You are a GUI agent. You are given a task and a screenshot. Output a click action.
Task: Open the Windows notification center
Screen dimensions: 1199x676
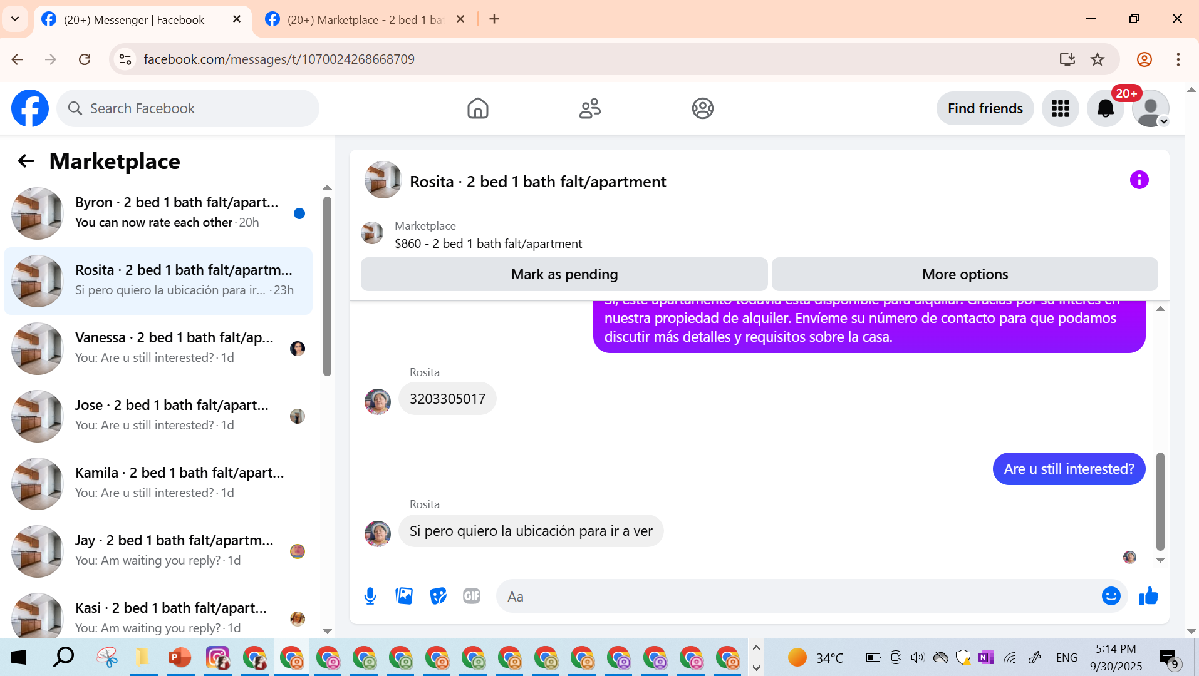[1170, 658]
